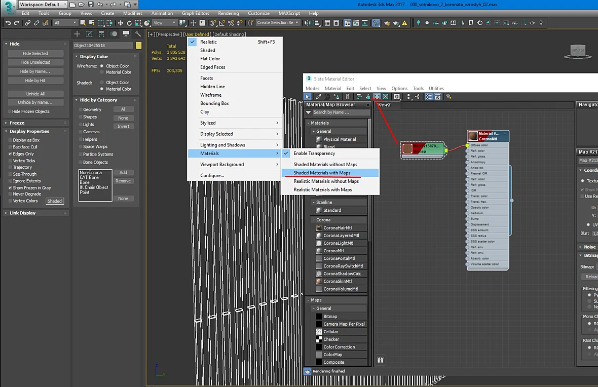Click the object name field Object10425518

[x=103, y=46]
